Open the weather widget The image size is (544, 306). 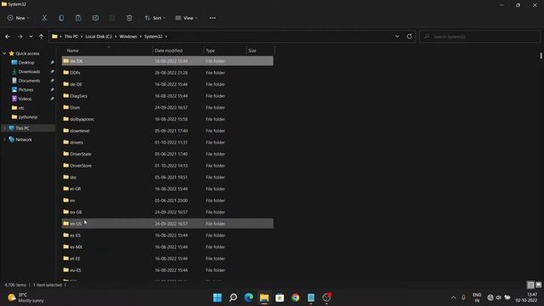(x=26, y=297)
